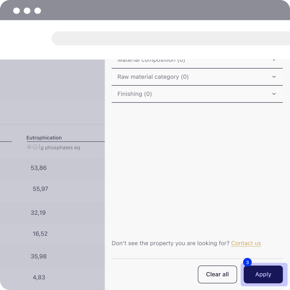Click the third dot in the title bar
290x290 pixels.
38,11
